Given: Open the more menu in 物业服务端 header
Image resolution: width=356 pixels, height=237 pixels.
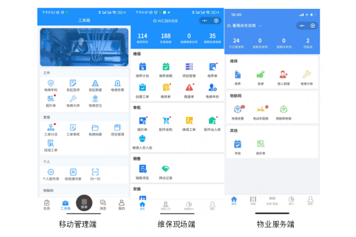Looking at the screenshot, I should pos(302,25).
